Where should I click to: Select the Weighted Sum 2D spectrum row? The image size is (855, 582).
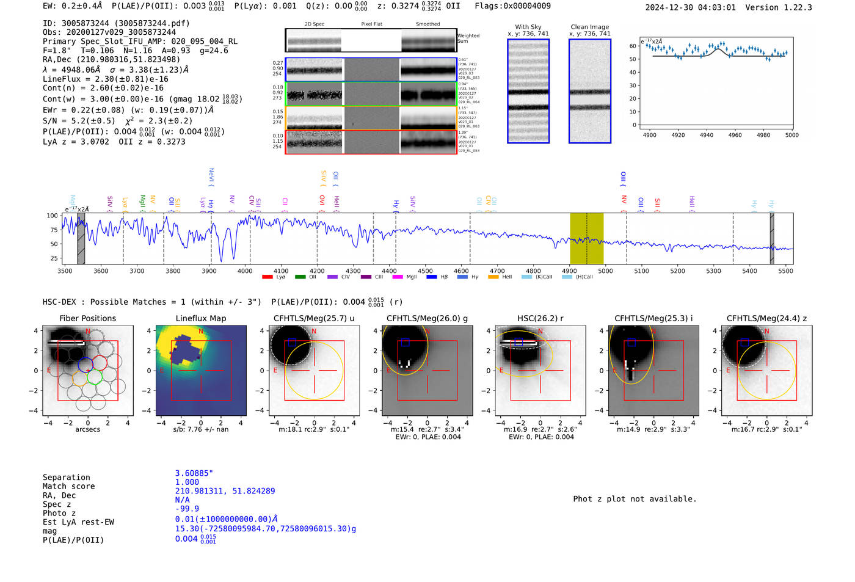[x=371, y=40]
